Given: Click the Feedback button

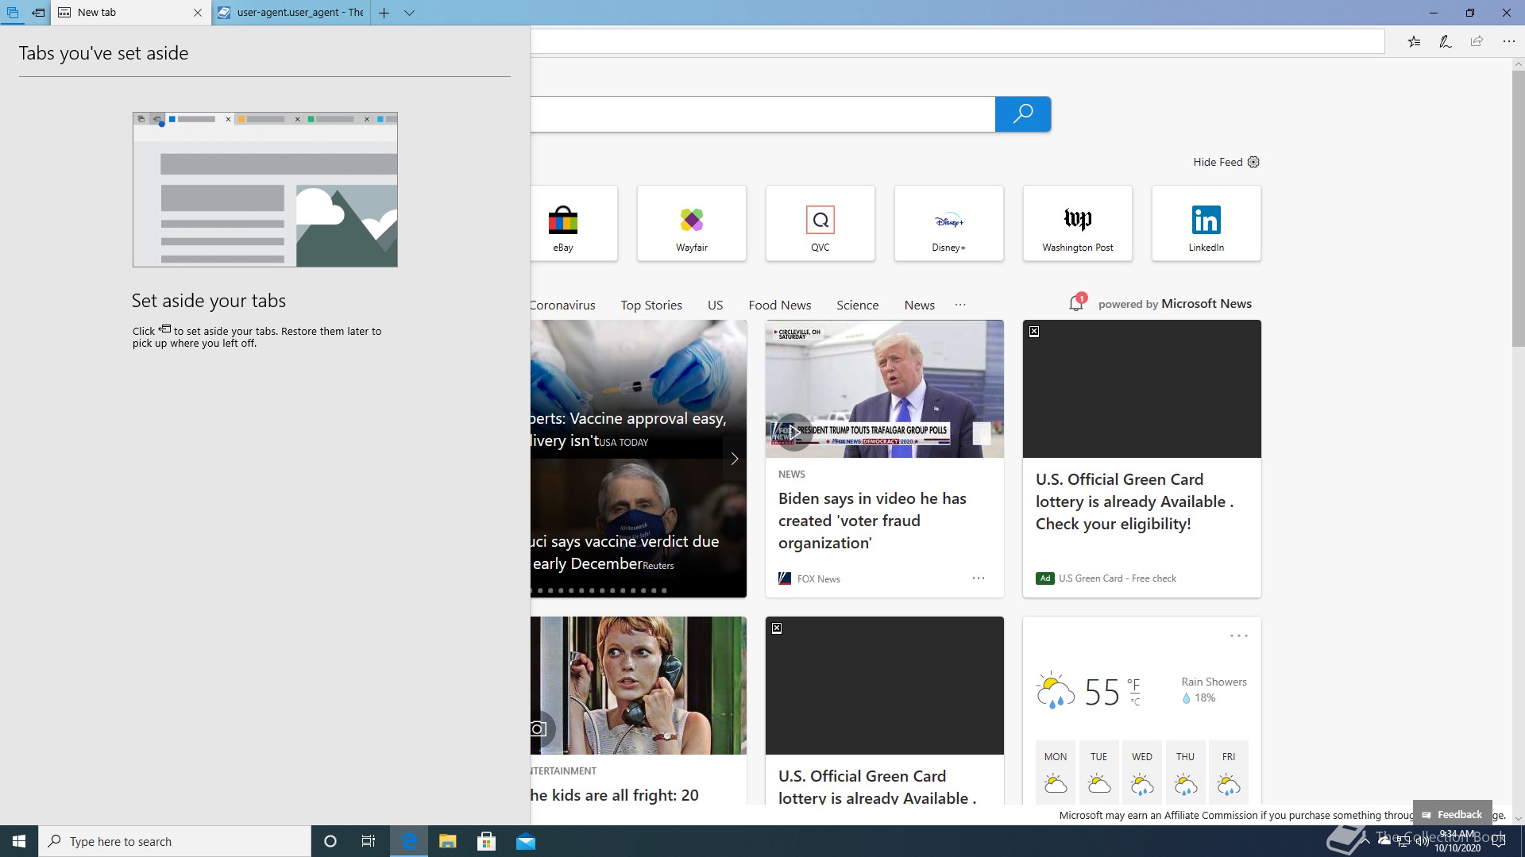Looking at the screenshot, I should (1452, 814).
